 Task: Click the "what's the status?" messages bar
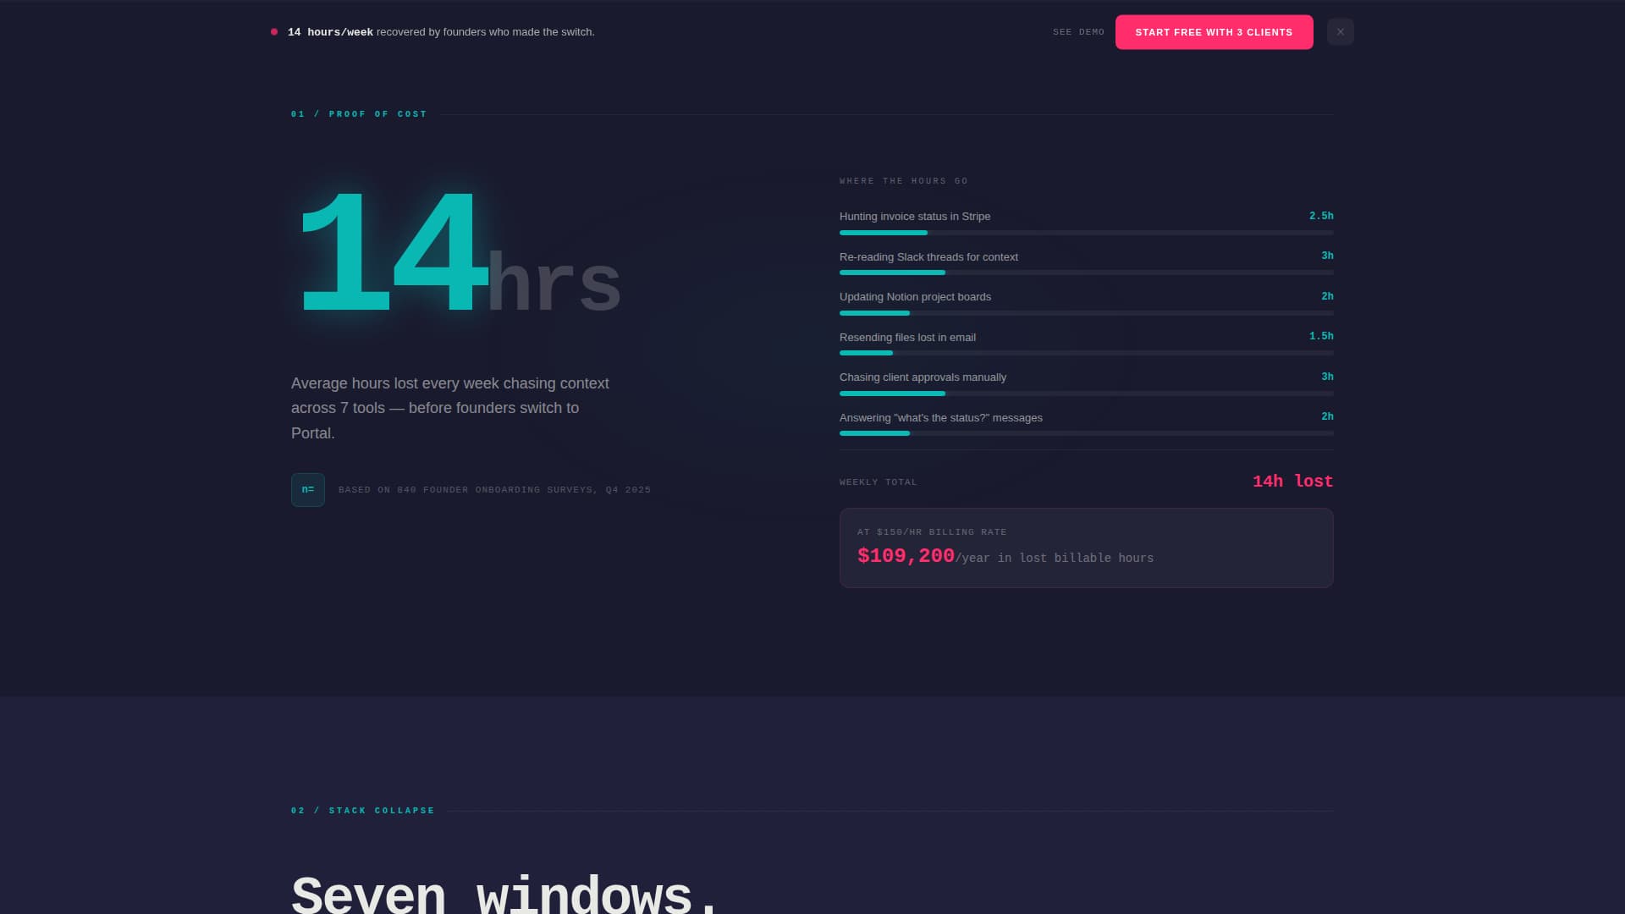click(1087, 433)
